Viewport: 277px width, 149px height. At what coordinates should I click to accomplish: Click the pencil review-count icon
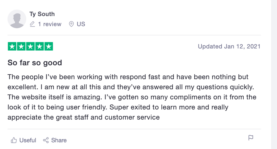32,24
